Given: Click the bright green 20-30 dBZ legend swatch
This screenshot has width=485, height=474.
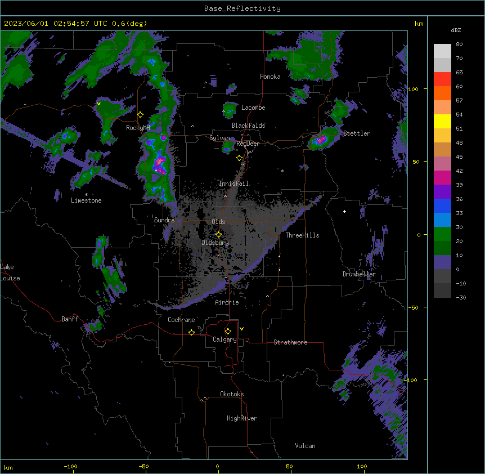Looking at the screenshot, I should click(442, 234).
